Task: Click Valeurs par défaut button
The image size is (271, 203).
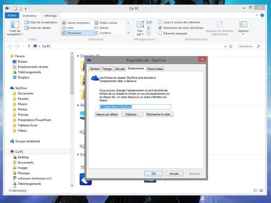Action: (107, 115)
